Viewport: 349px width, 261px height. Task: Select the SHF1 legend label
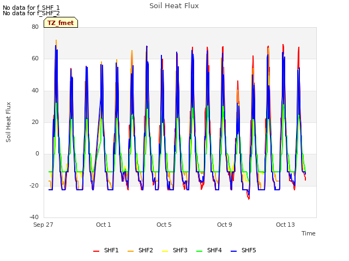[111, 250]
